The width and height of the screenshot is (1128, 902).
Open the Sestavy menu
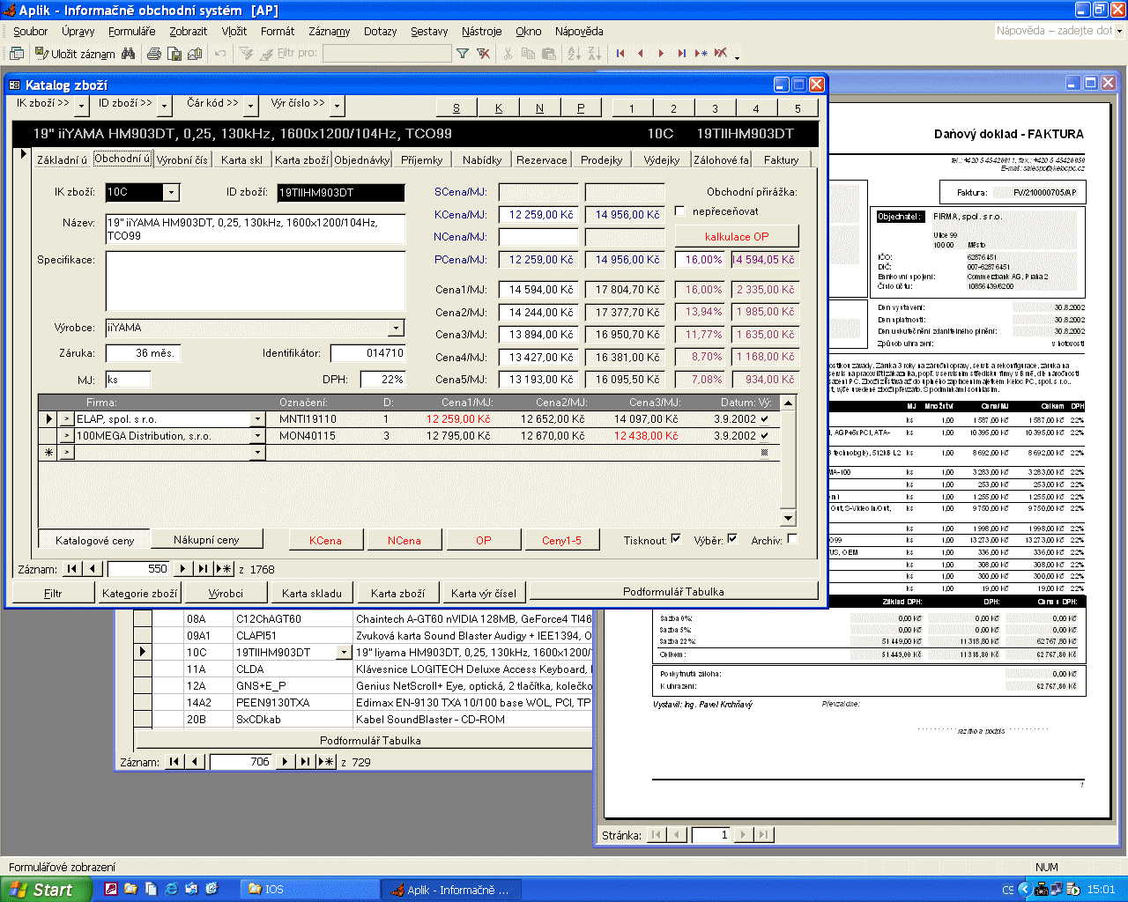tap(429, 32)
